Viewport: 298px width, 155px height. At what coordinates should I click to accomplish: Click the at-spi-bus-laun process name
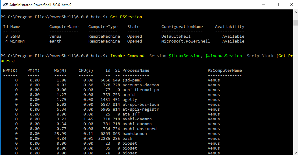pyautogui.click(x=141, y=105)
